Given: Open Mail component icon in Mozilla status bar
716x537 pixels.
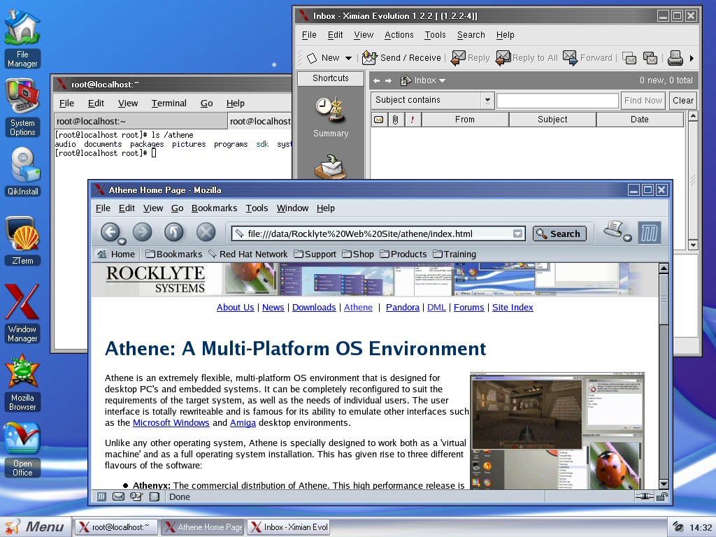Looking at the screenshot, I should click(x=118, y=497).
